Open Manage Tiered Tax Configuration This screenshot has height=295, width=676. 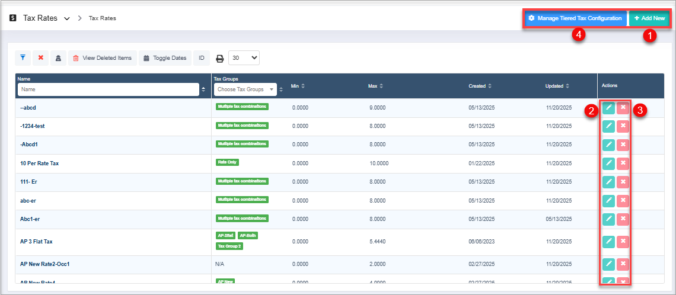575,18
